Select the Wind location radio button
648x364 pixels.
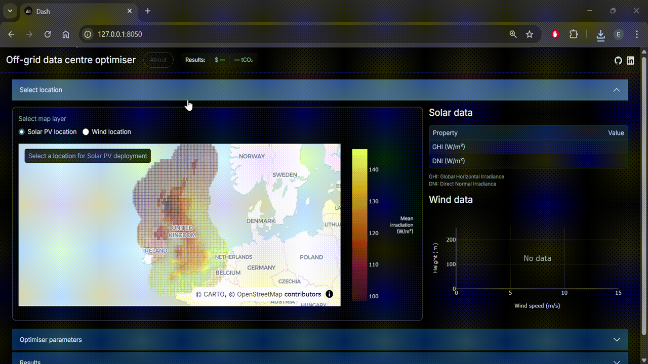[x=86, y=132]
